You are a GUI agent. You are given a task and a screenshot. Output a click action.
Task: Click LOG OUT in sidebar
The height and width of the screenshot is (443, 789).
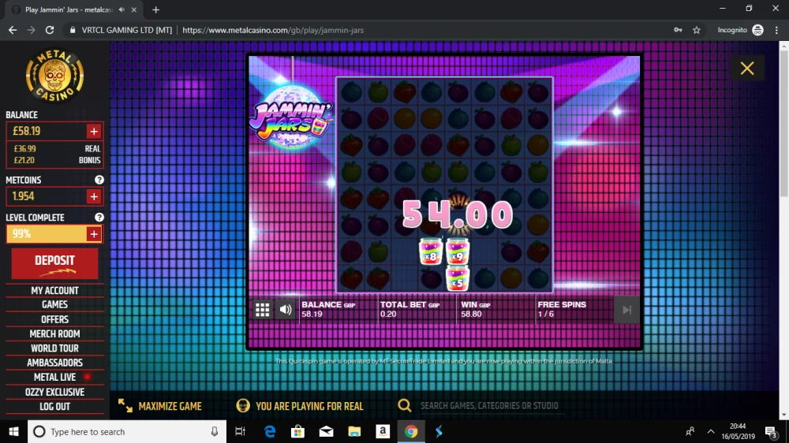tap(55, 406)
